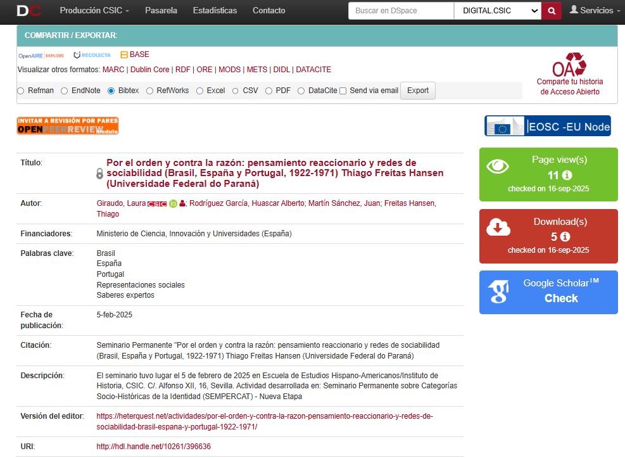This screenshot has height=458, width=625.
Task: View record in DATACITE format
Action: (x=313, y=69)
